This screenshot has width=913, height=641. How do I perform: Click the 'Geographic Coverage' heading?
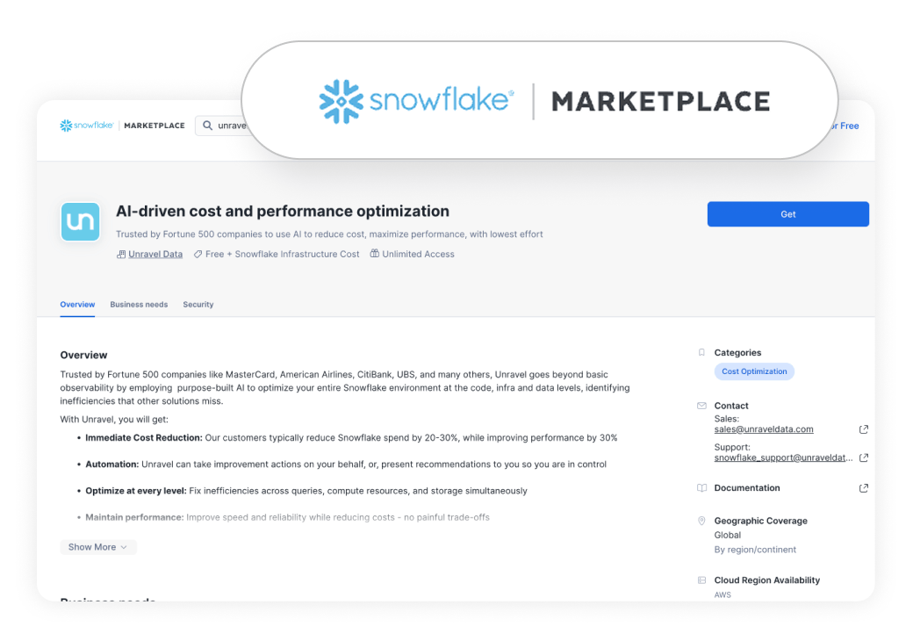point(761,521)
